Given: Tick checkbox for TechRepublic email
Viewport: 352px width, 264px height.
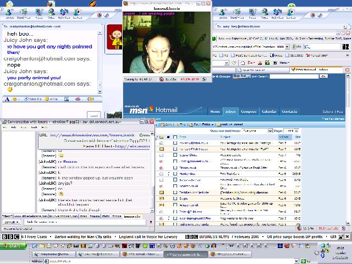Looking at the screenshot, I should 175,193.
